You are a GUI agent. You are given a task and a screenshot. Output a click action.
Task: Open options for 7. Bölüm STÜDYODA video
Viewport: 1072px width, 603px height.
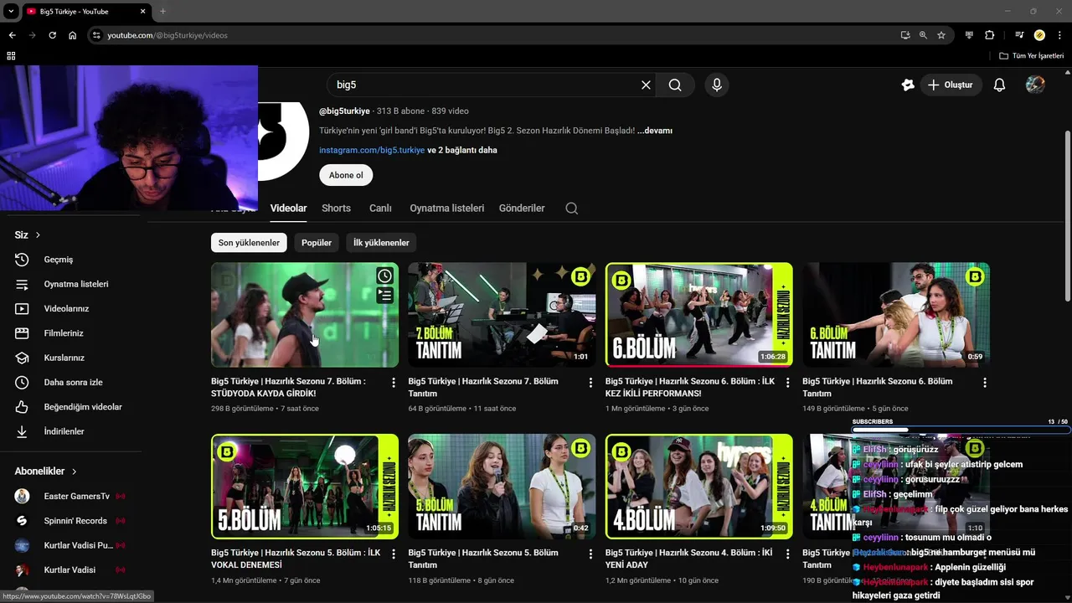394,383
